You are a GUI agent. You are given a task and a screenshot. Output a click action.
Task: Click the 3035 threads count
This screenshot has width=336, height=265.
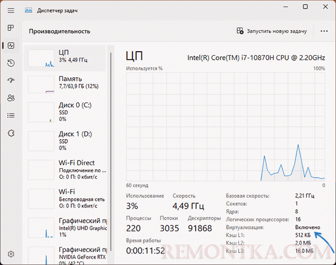coord(170,228)
